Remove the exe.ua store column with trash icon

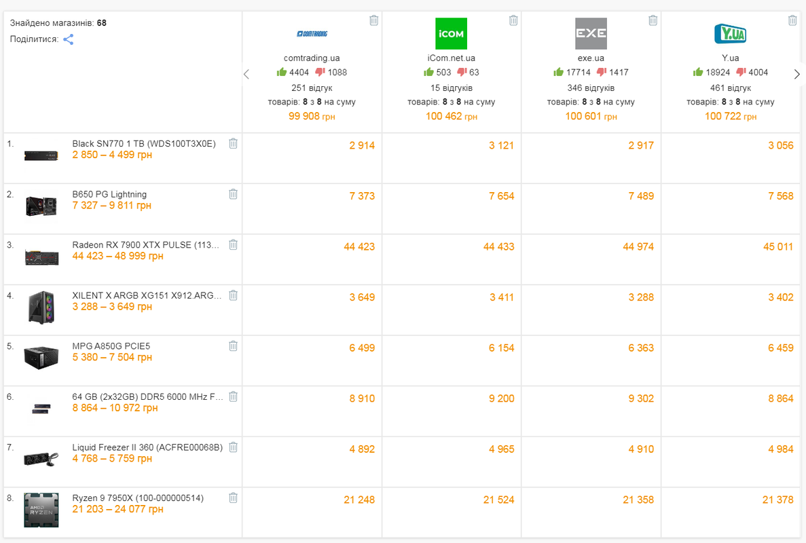click(x=653, y=20)
